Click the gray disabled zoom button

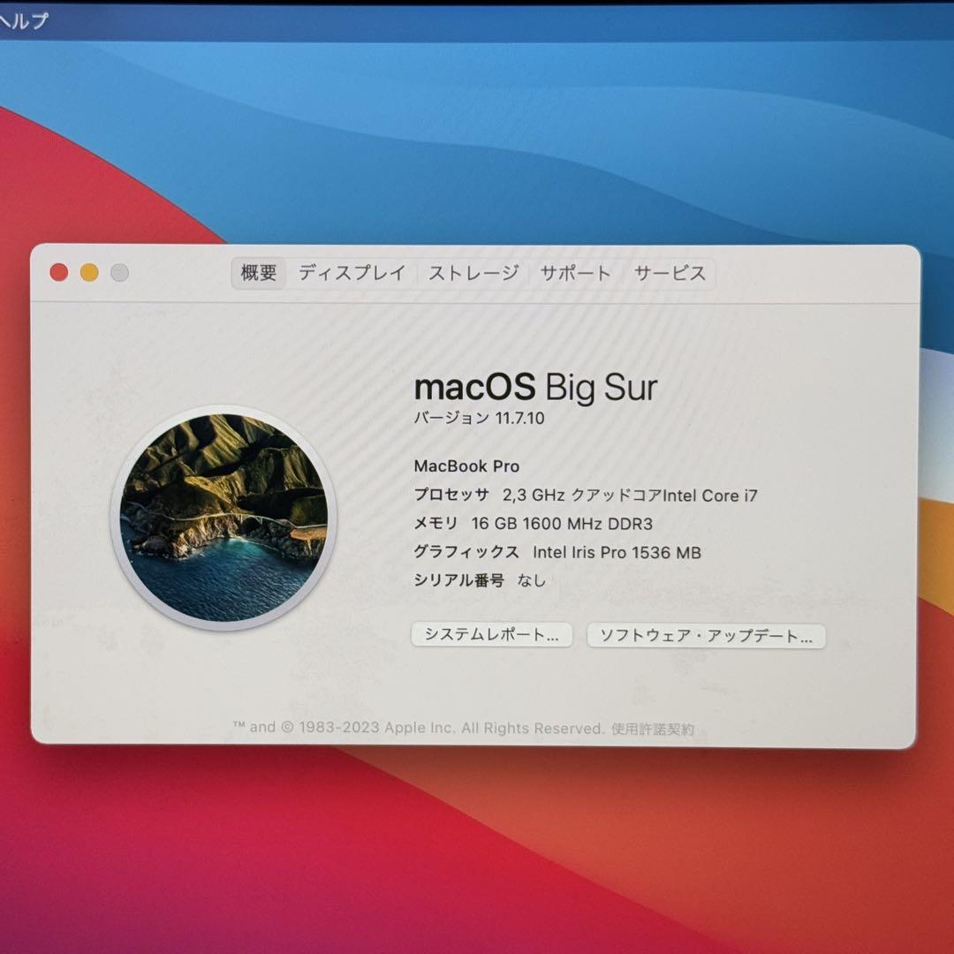(x=120, y=272)
